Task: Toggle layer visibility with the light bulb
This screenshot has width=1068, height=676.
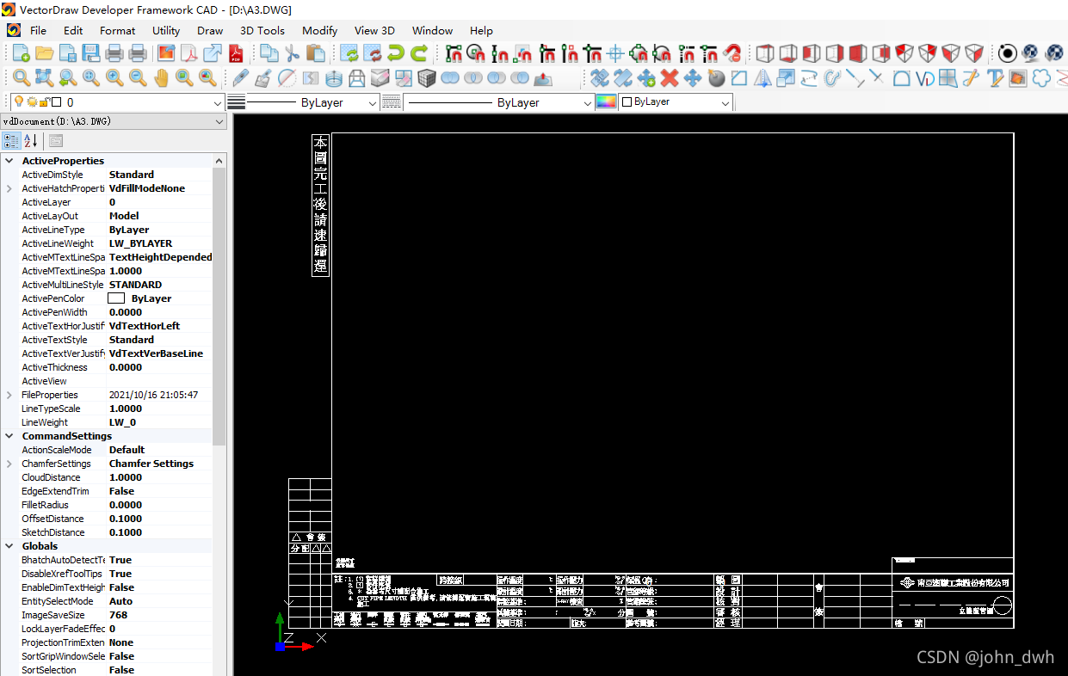Action: click(x=18, y=101)
